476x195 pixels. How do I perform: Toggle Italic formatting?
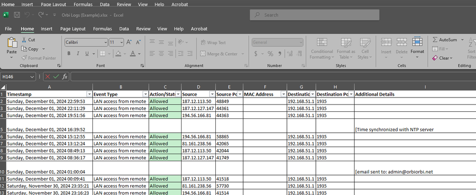78,54
